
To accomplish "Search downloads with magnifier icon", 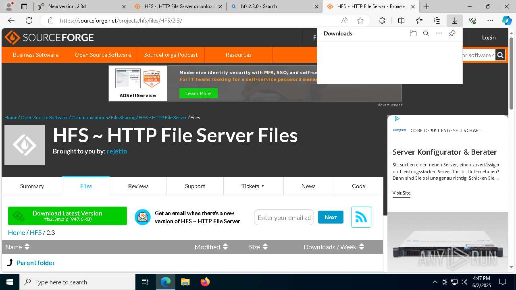I will [426, 33].
